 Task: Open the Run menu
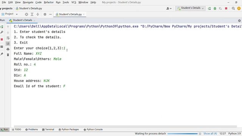58,2
